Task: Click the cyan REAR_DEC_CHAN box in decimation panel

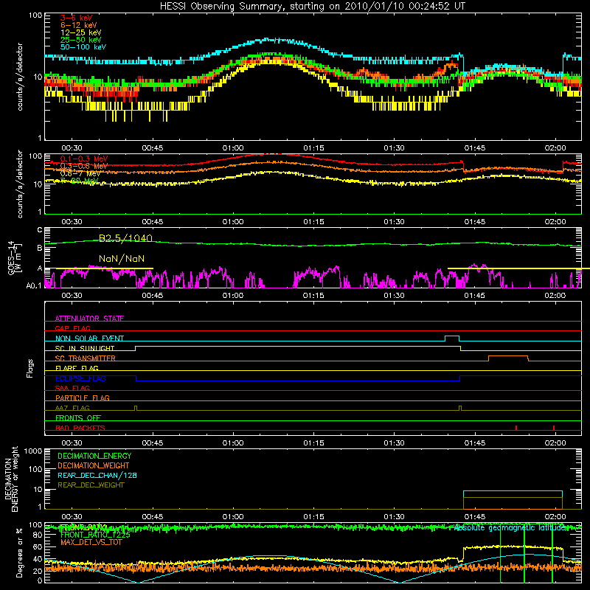Action: [x=513, y=494]
